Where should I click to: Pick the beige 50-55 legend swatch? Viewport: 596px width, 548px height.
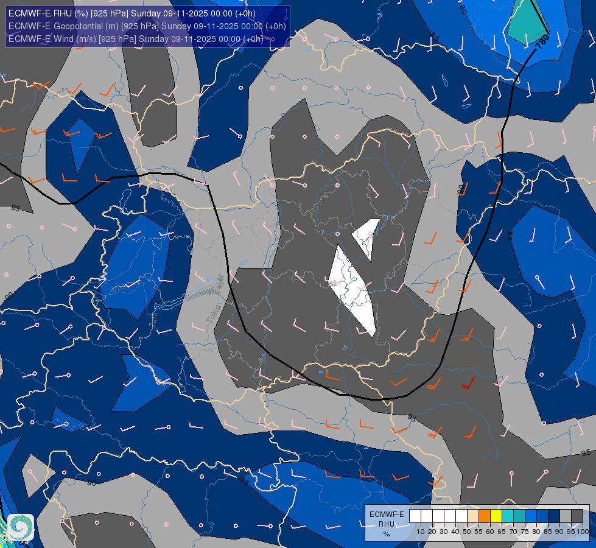(473, 516)
